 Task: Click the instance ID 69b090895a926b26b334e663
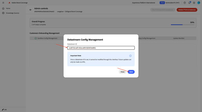pyautogui.click(x=44, y=12)
